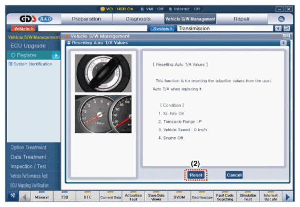Open the Preparation tab
The image size is (300, 207).
coord(86,19)
